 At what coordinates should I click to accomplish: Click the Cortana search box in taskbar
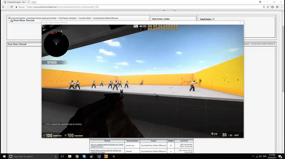(33, 156)
